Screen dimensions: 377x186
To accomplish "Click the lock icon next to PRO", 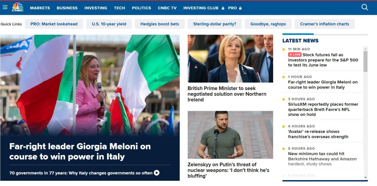I will 240,8.
